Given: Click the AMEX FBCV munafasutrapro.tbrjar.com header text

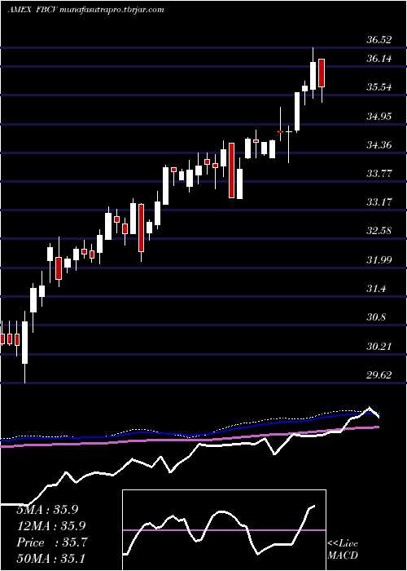Looking at the screenshot, I should [85, 10].
